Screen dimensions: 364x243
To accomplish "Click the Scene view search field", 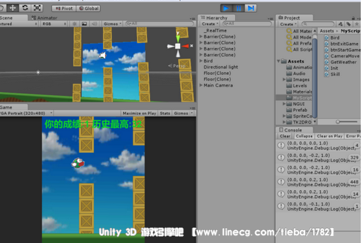I will [160, 24].
